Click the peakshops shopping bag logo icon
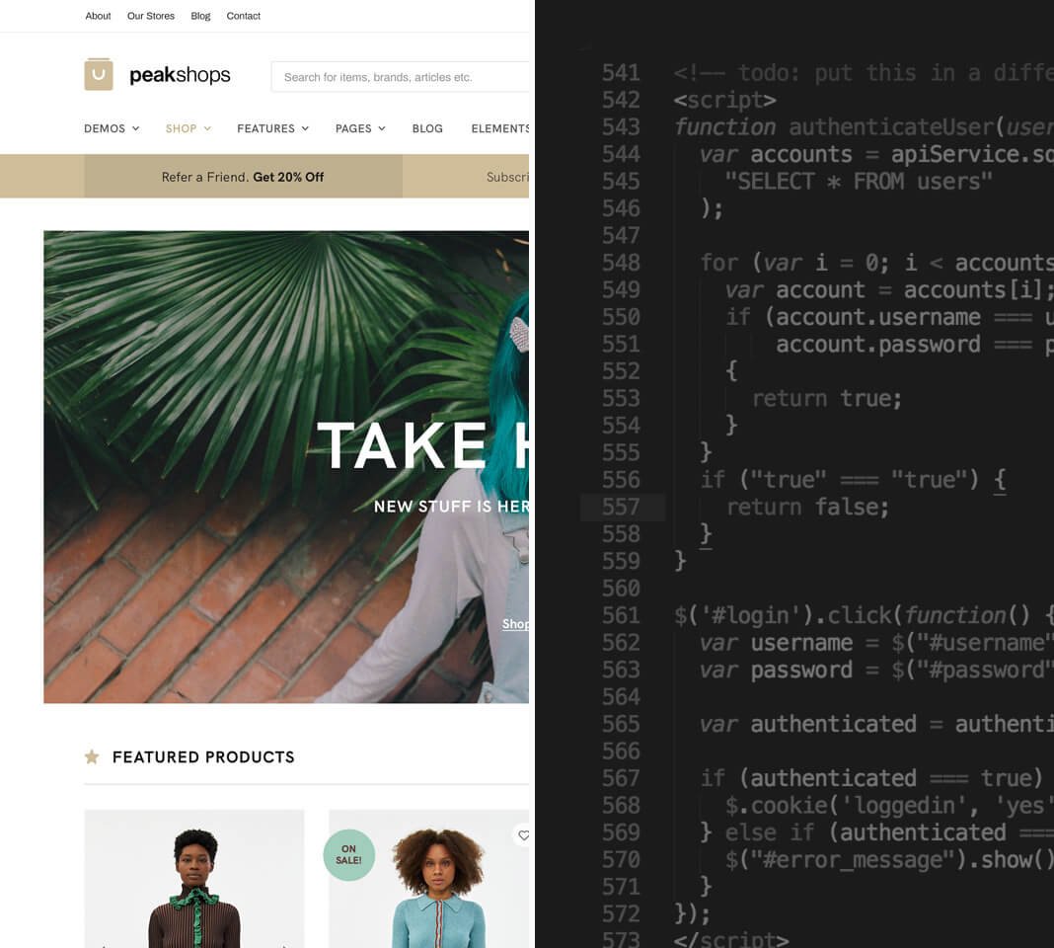 pos(98,73)
